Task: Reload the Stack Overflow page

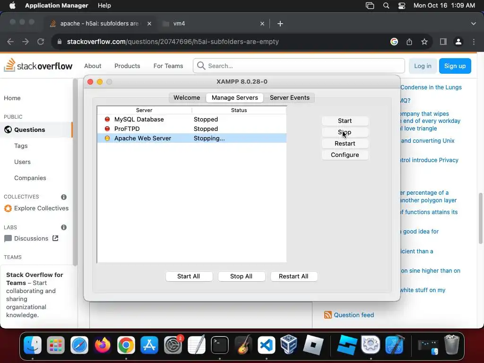Action: pyautogui.click(x=41, y=42)
